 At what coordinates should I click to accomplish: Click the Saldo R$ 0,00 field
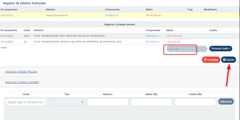(x=187, y=49)
